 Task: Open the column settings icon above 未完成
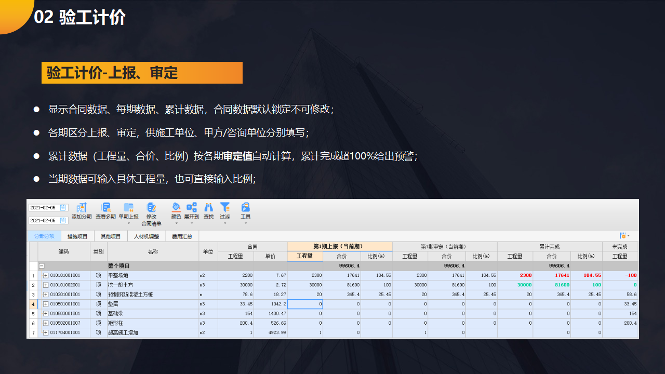(623, 236)
